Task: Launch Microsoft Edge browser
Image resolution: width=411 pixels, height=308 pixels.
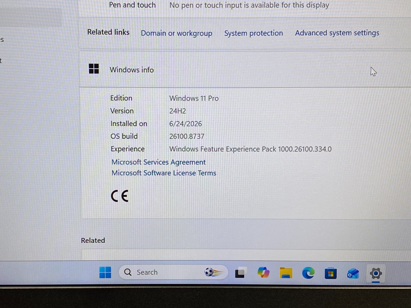Action: pos(308,273)
